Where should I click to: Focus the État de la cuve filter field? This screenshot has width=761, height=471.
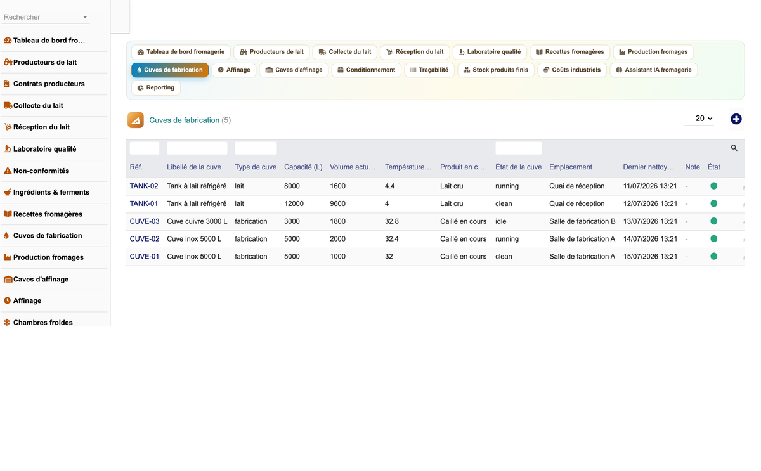coord(519,148)
